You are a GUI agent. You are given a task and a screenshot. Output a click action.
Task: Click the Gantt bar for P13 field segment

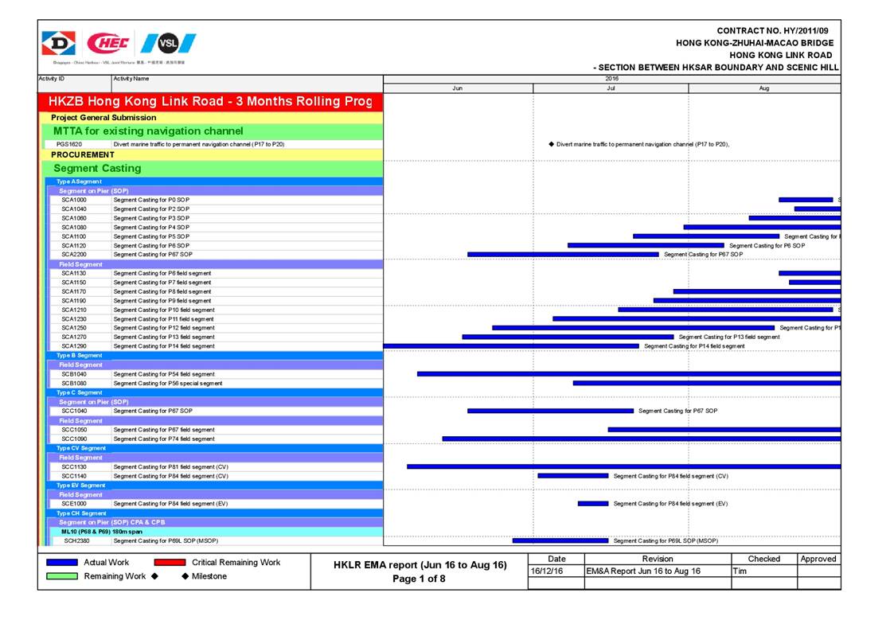568,337
